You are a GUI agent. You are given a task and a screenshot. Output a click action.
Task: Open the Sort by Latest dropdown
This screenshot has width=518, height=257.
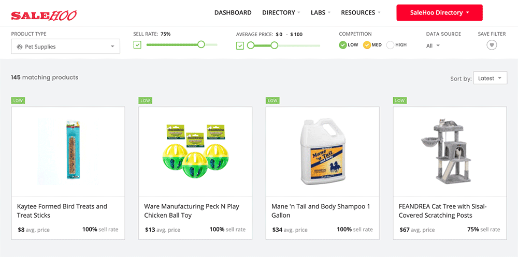click(x=489, y=78)
